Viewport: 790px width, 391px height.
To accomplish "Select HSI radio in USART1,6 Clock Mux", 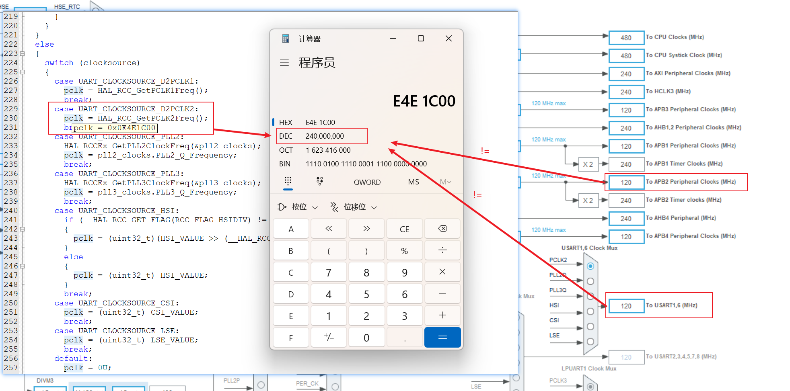I will pyautogui.click(x=590, y=311).
